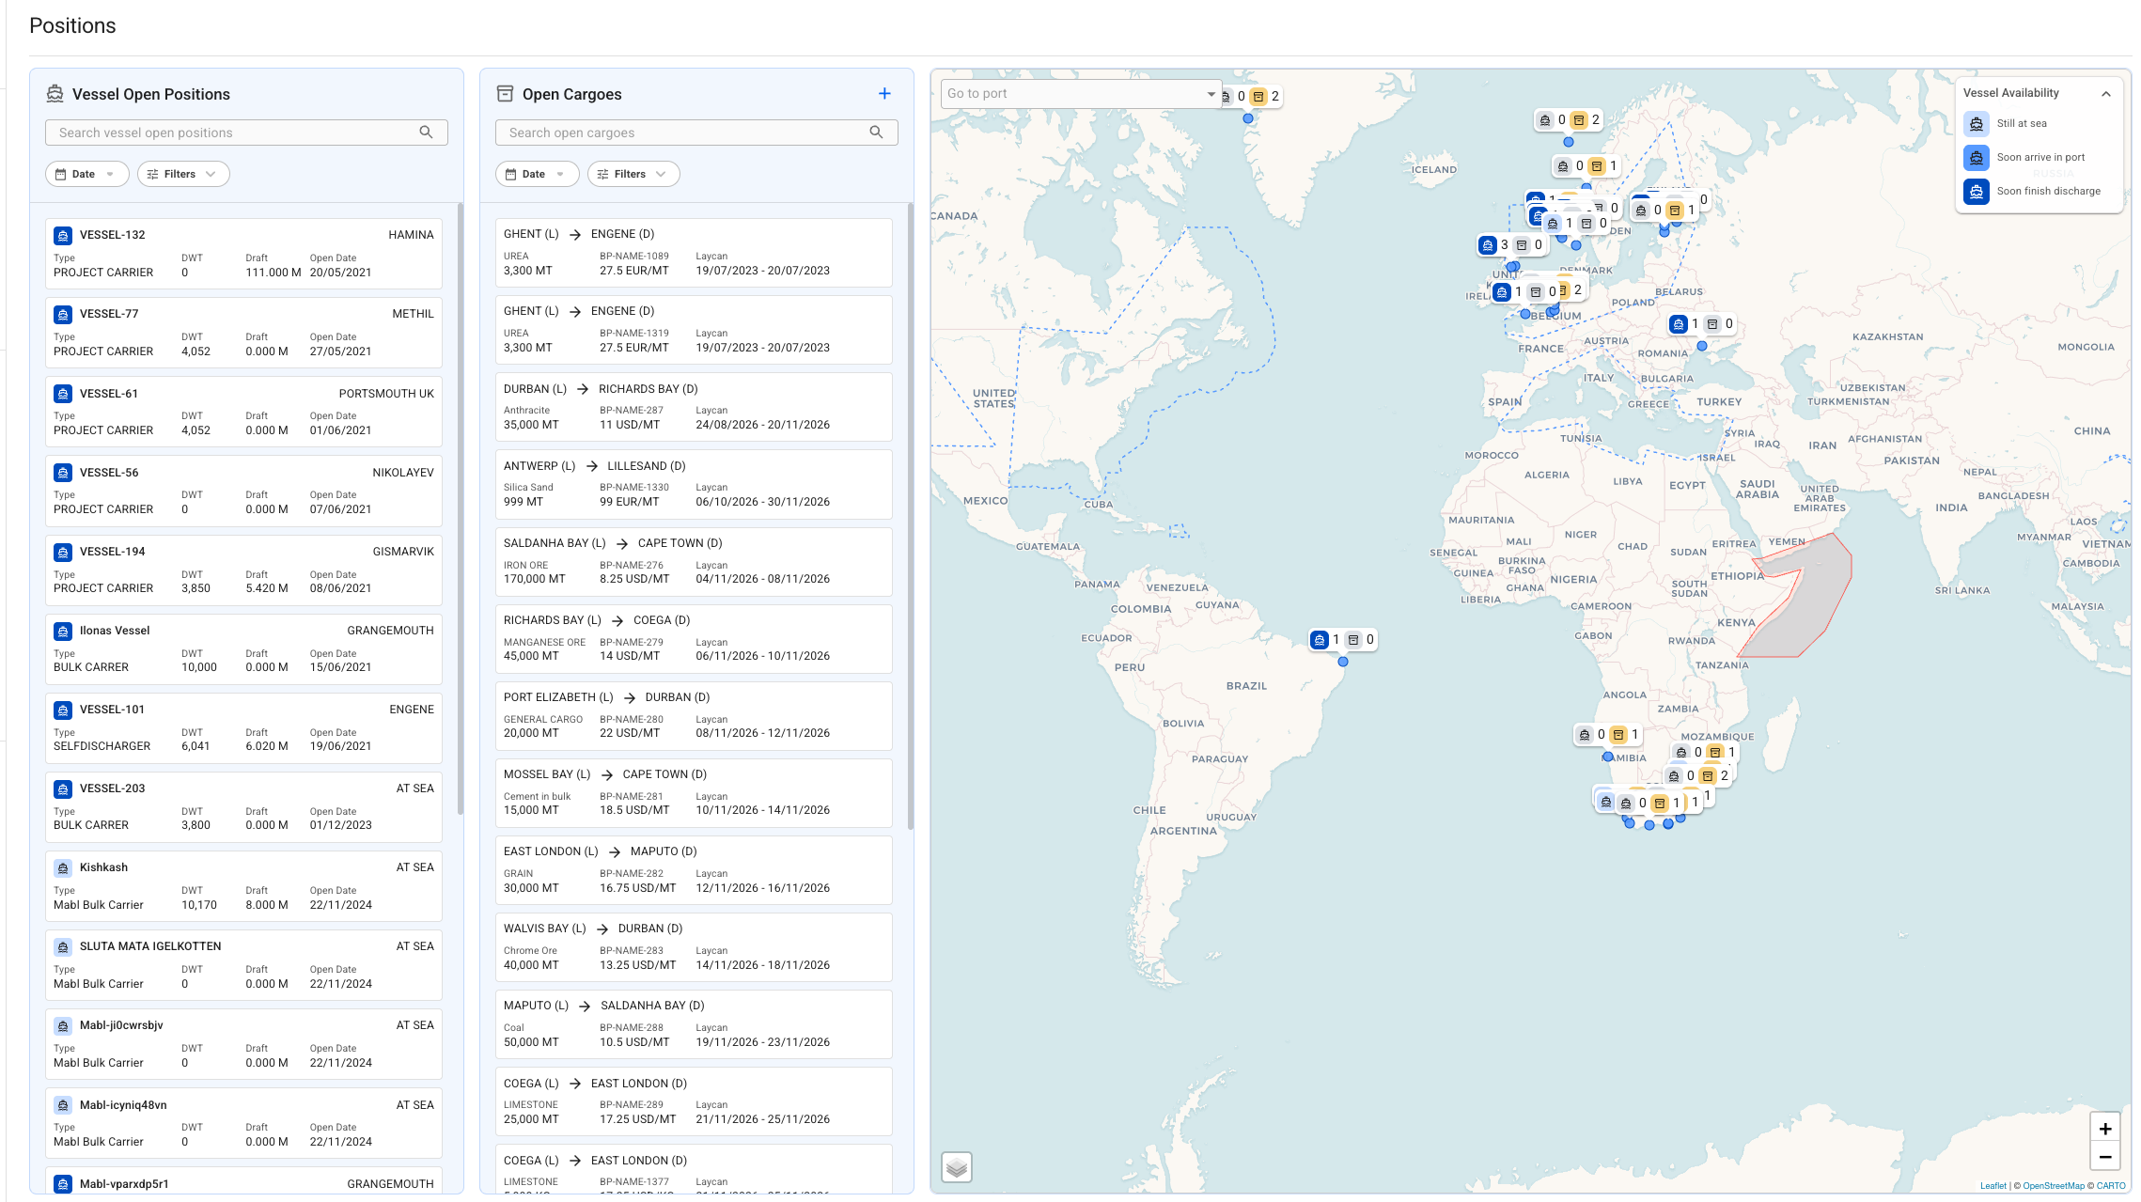The width and height of the screenshot is (2141, 1202).
Task: Click the search magnifier in open cargoes
Action: click(x=876, y=133)
